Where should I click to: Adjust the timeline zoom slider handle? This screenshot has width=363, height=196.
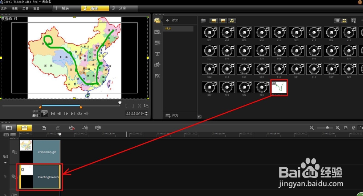coord(327,128)
